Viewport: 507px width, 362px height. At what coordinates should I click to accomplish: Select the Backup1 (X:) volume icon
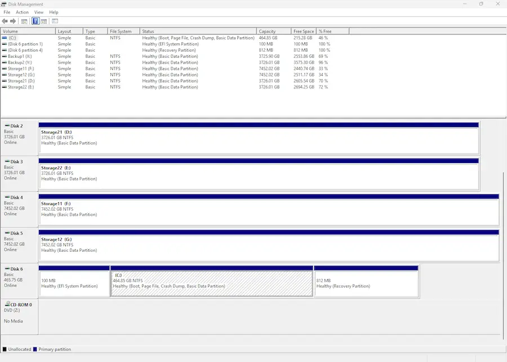click(x=4, y=56)
